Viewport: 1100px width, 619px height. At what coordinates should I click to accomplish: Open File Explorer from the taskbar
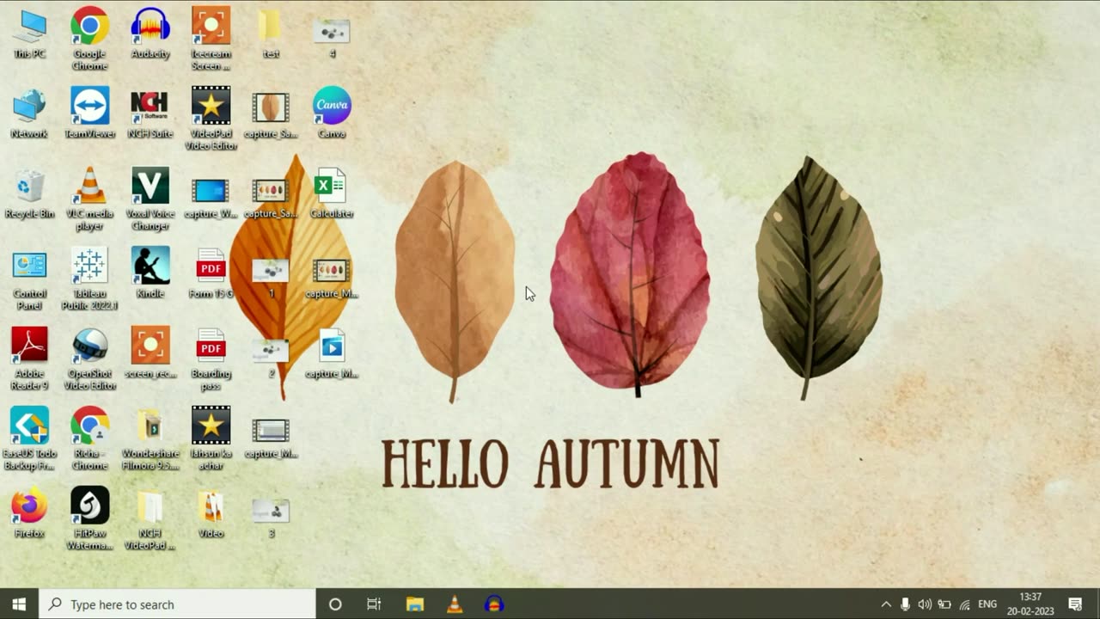(x=415, y=604)
